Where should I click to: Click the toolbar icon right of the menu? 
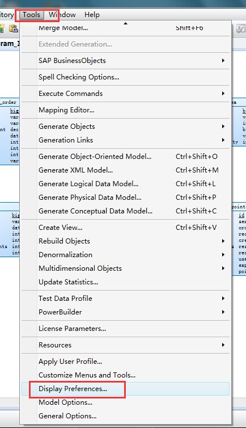[240, 28]
